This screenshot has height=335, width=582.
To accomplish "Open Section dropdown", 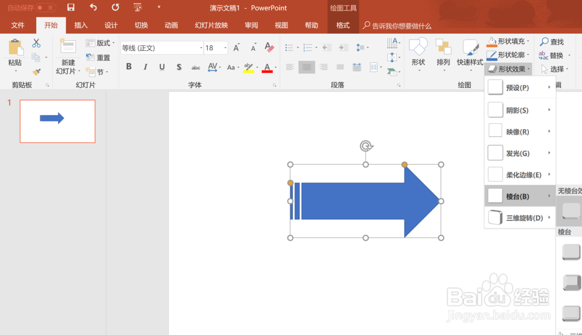I will pos(97,72).
